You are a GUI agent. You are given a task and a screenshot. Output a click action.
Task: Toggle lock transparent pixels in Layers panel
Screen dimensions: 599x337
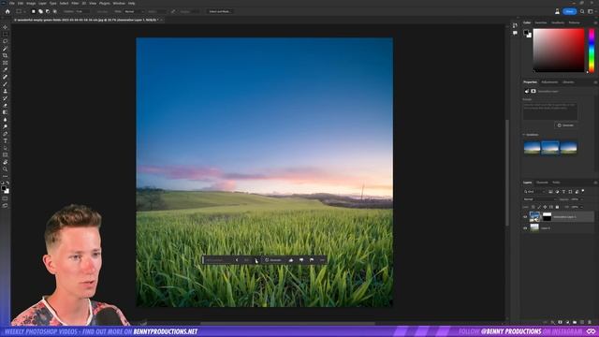click(x=533, y=207)
